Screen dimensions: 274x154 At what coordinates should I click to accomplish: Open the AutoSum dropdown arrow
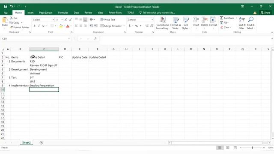(236, 18)
